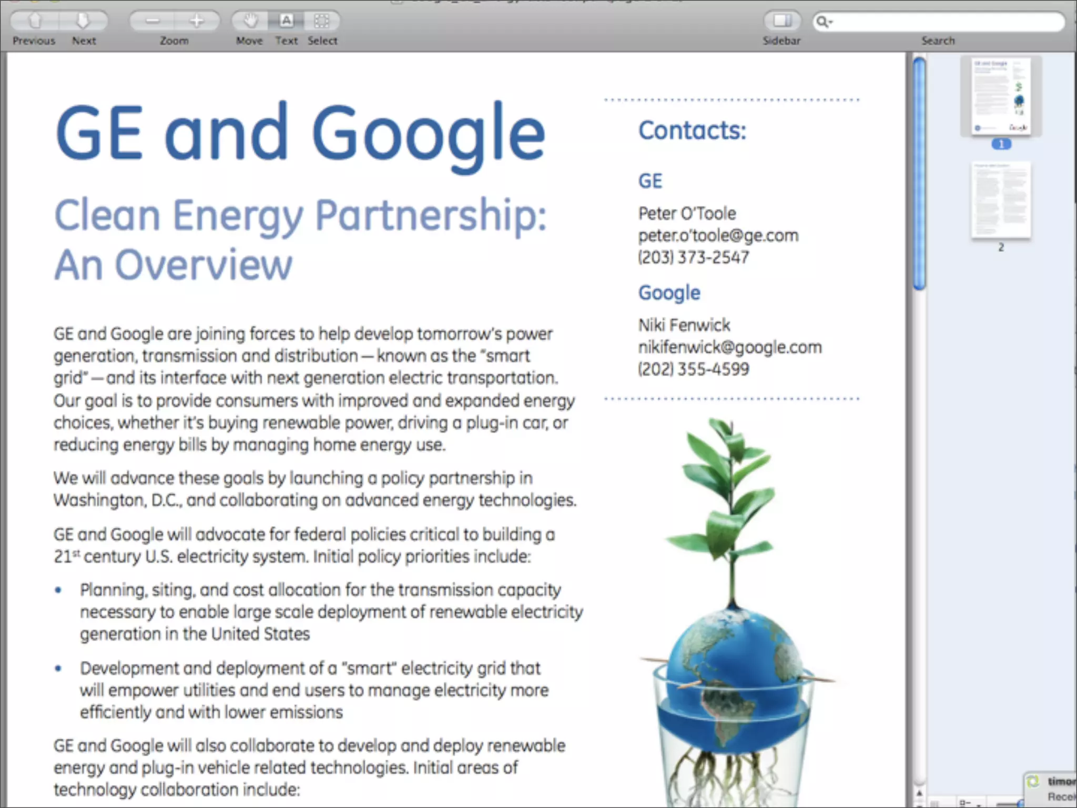Click the nikifenwick@google.com email address

coord(729,347)
